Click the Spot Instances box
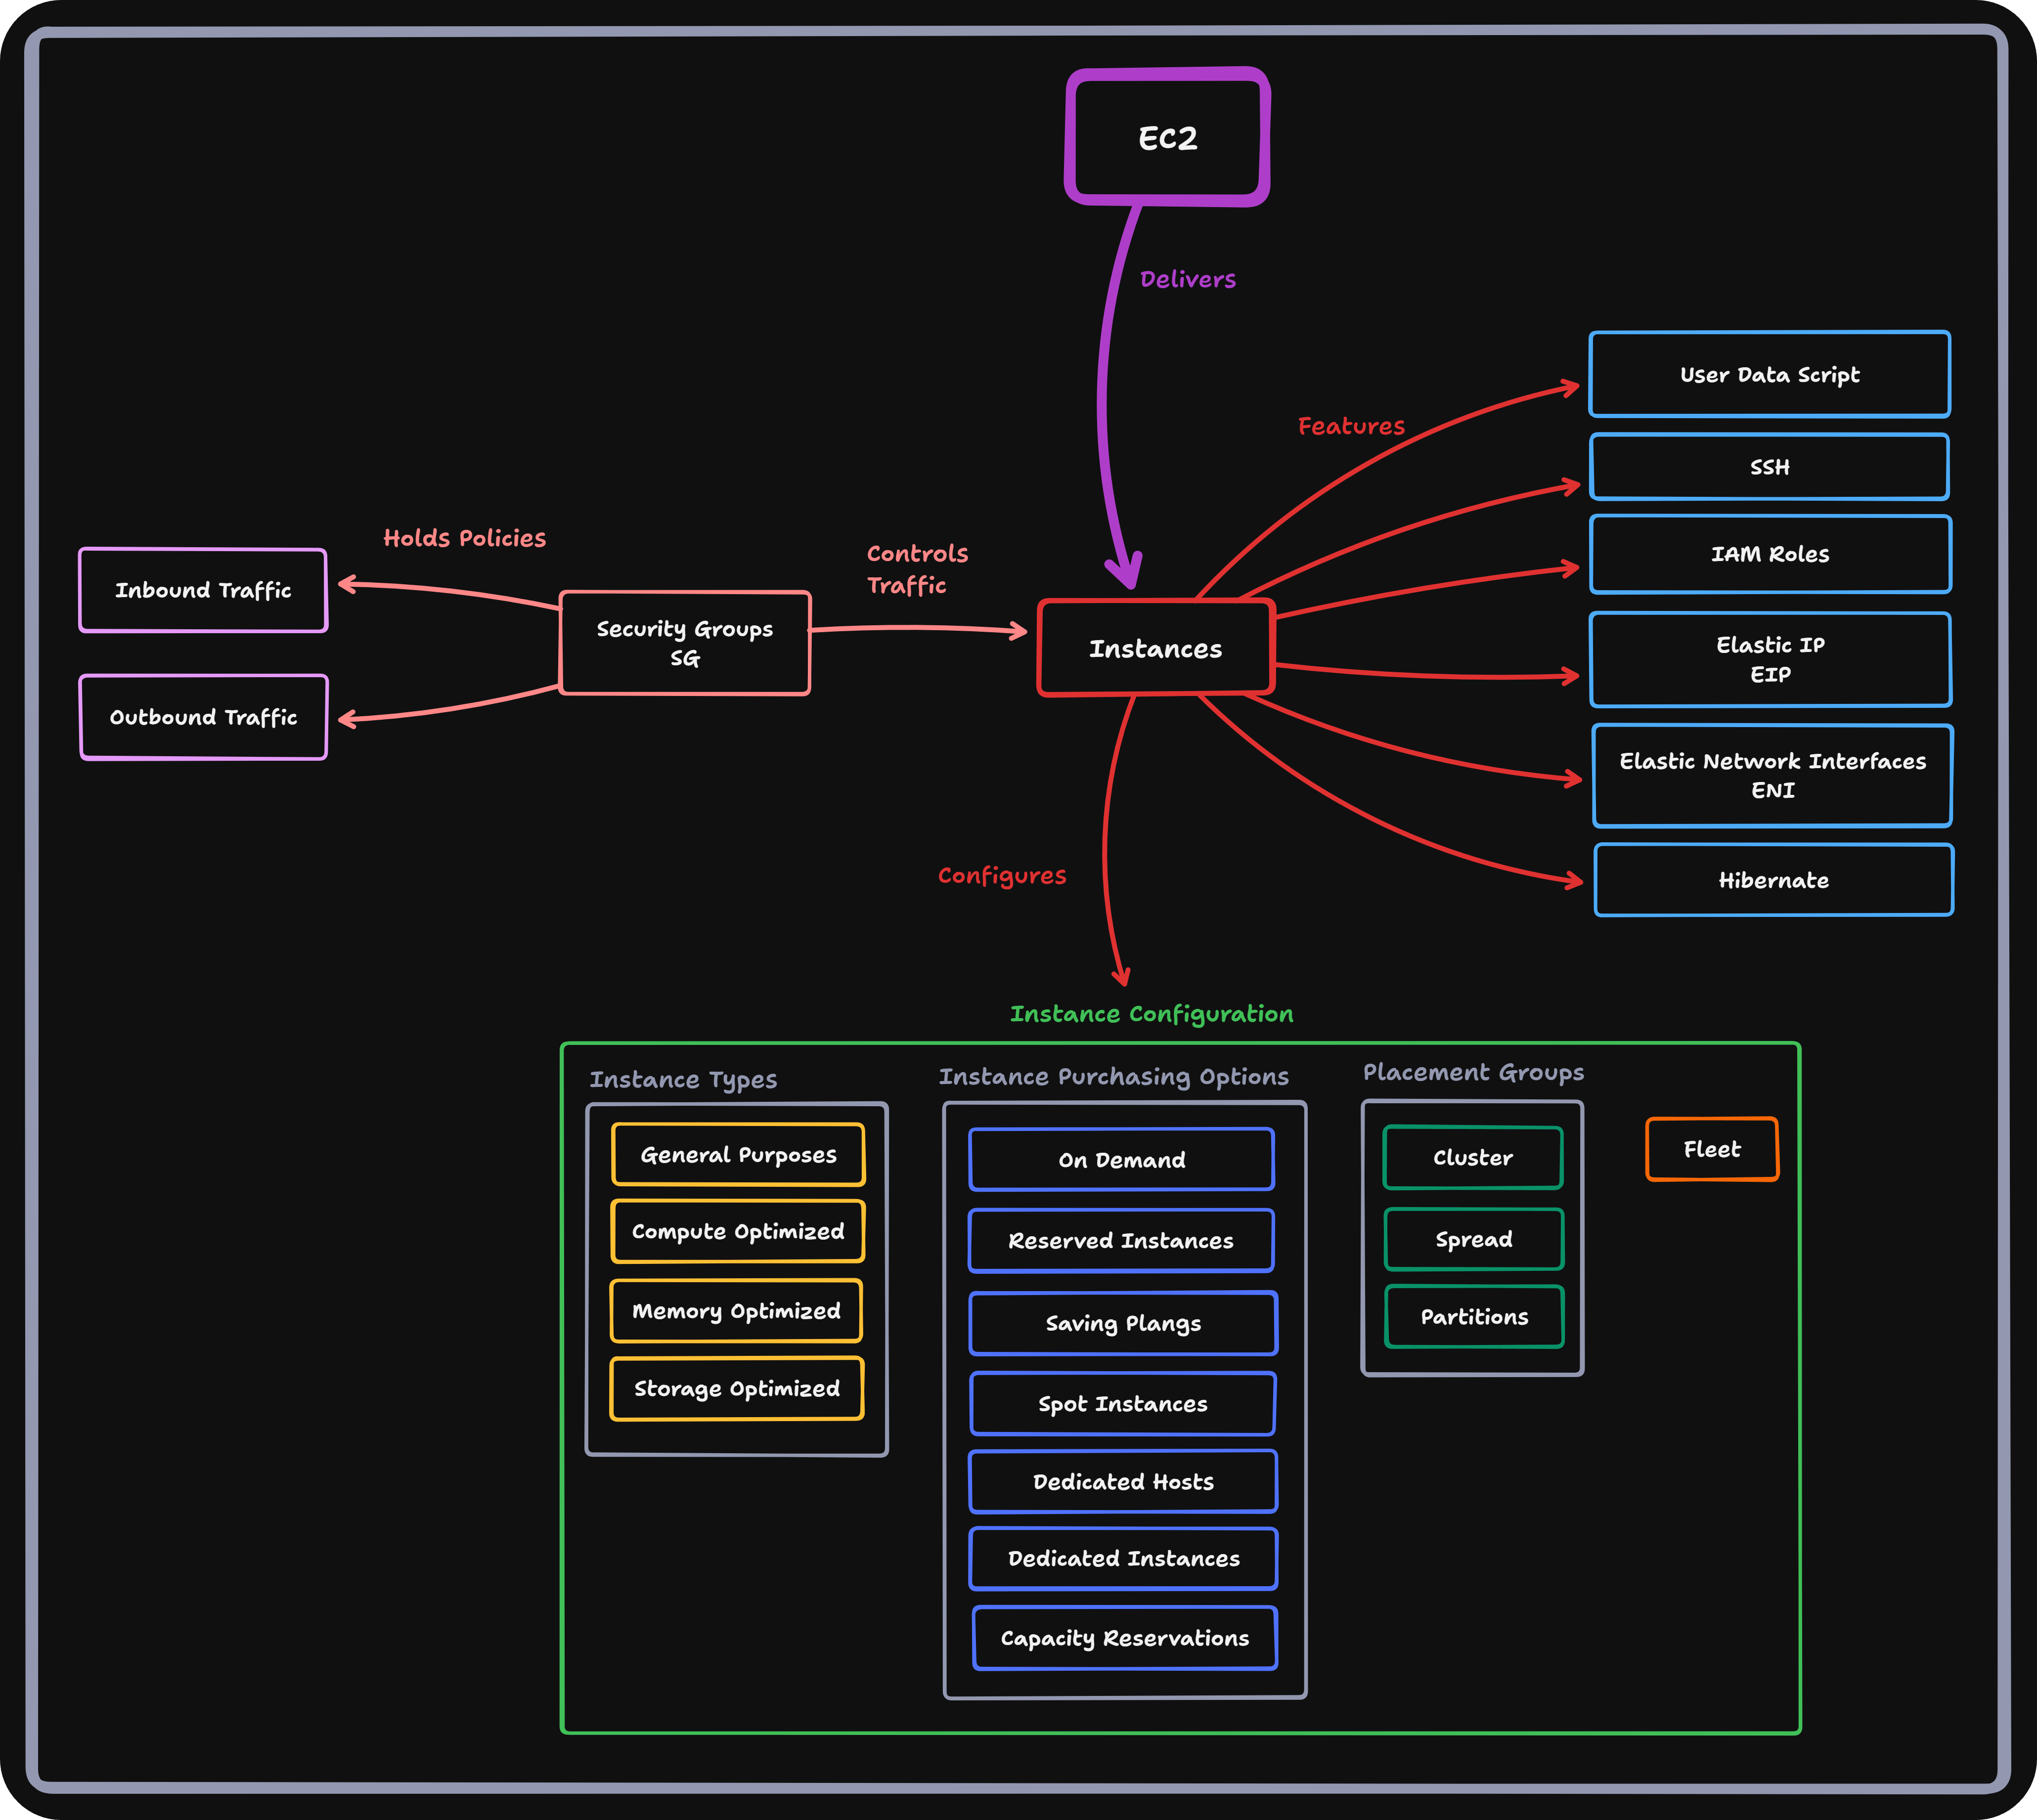 (x=1122, y=1404)
